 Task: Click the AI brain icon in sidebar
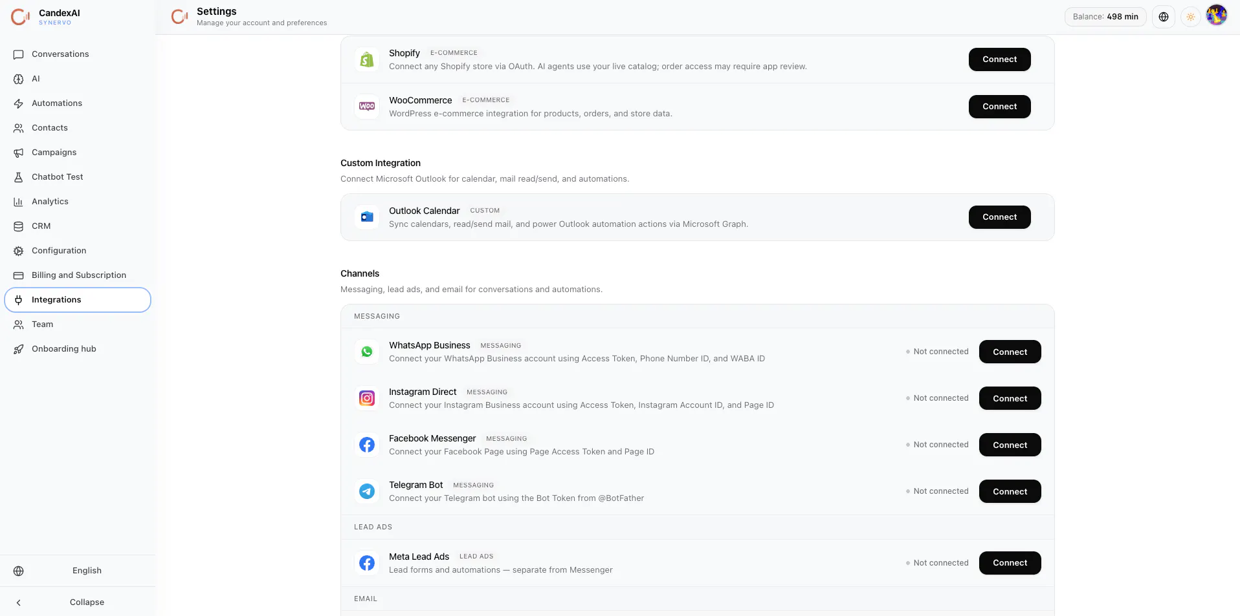(x=19, y=79)
